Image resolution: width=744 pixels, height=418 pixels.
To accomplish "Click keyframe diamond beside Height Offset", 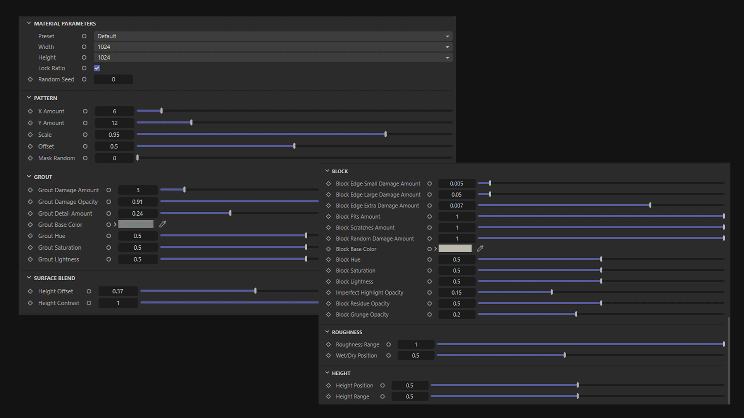I will pyautogui.click(x=30, y=291).
